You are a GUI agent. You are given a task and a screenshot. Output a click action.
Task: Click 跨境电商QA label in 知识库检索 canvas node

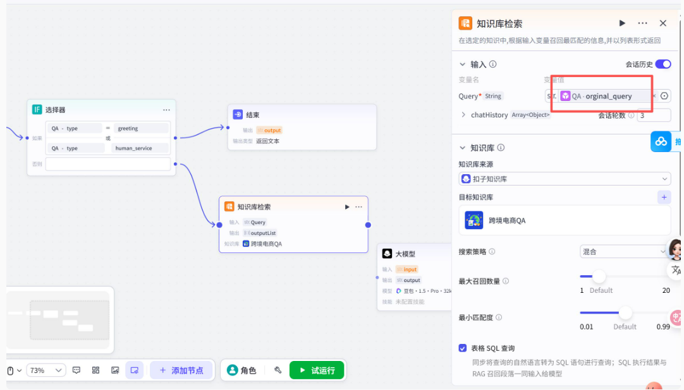(x=266, y=244)
